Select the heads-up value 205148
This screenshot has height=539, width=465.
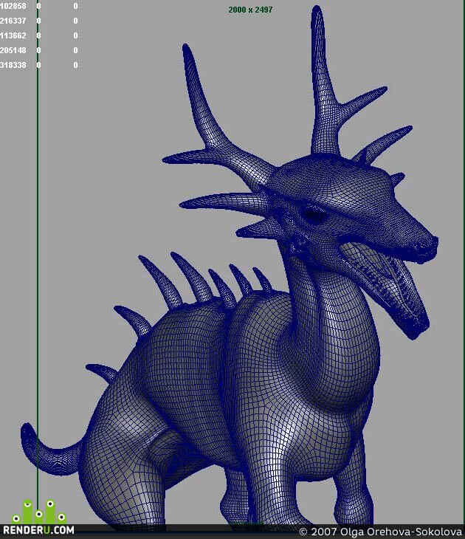(x=13, y=50)
